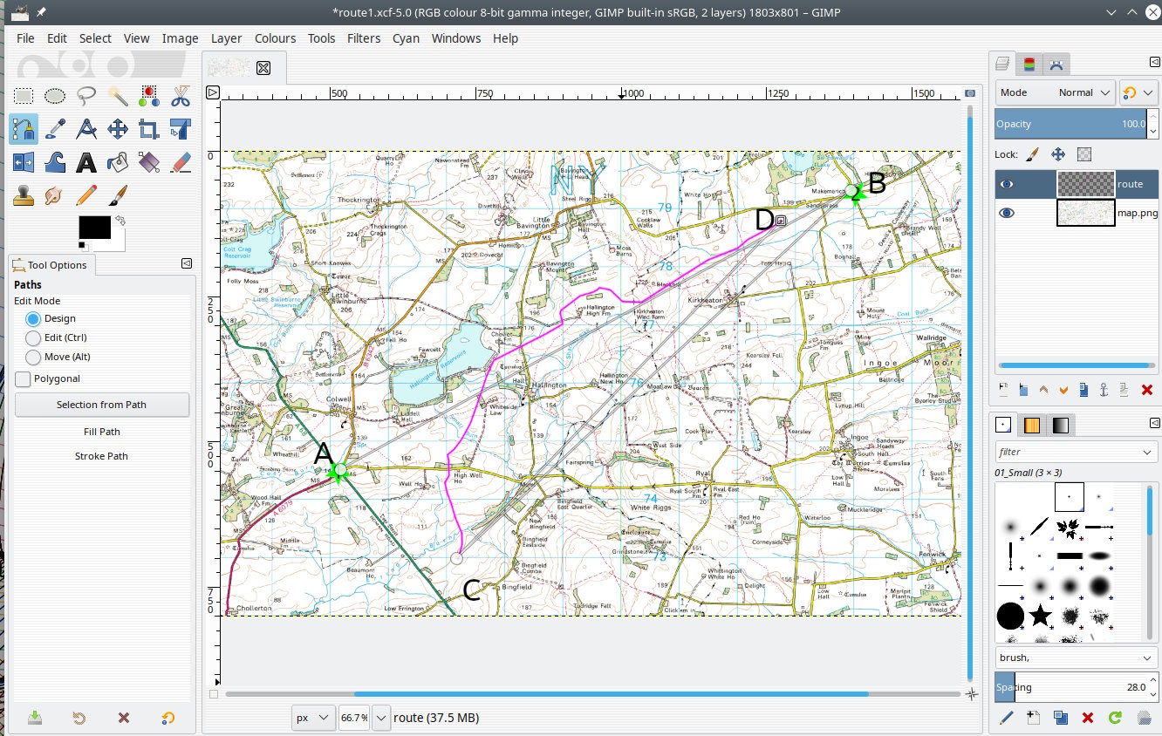The image size is (1162, 736).
Task: Select the Clone stamp tool
Action: click(24, 195)
